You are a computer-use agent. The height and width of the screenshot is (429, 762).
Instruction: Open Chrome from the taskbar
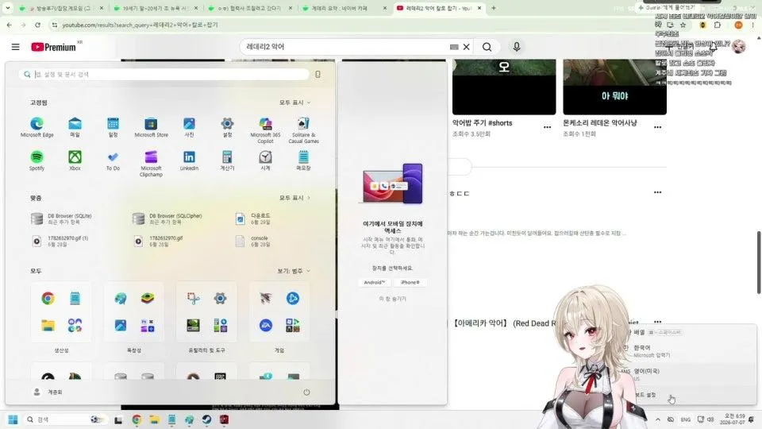coord(137,419)
